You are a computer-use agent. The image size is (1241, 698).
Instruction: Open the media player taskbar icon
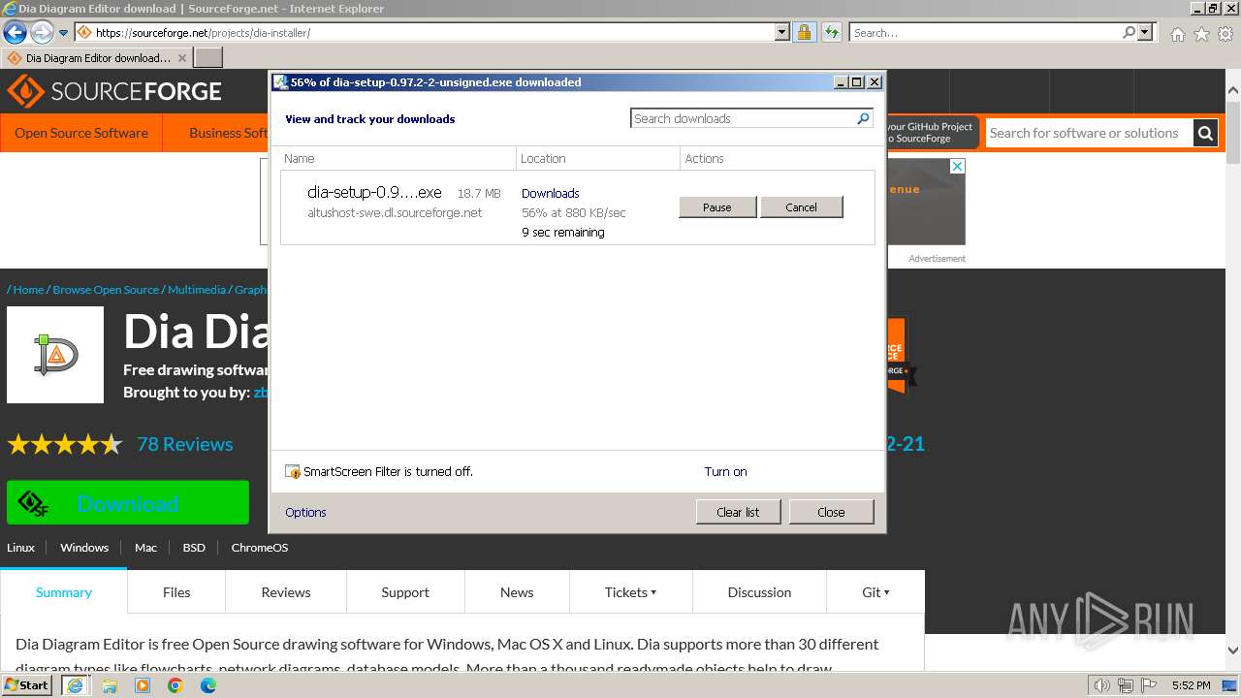143,685
